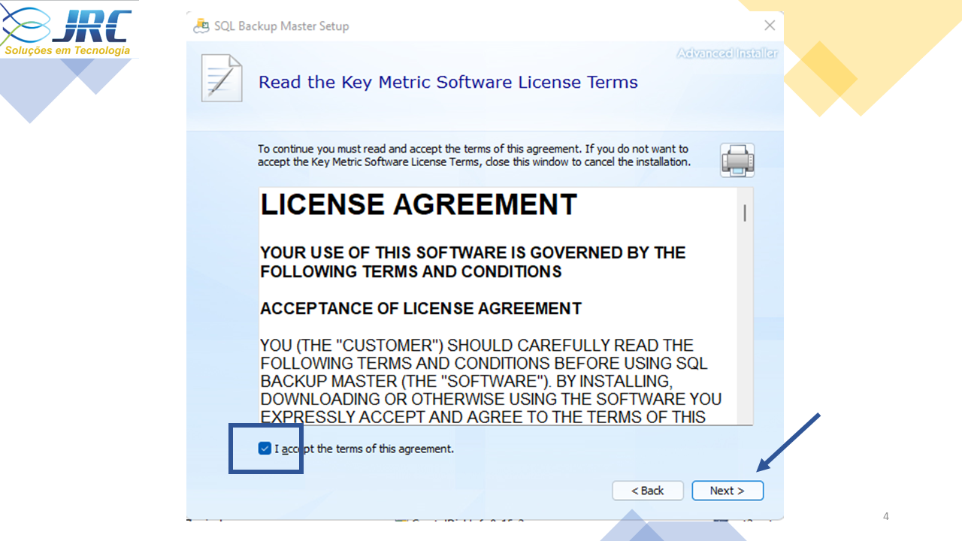
Task: Click the SQL Backup Master Setup title icon
Action: (201, 26)
